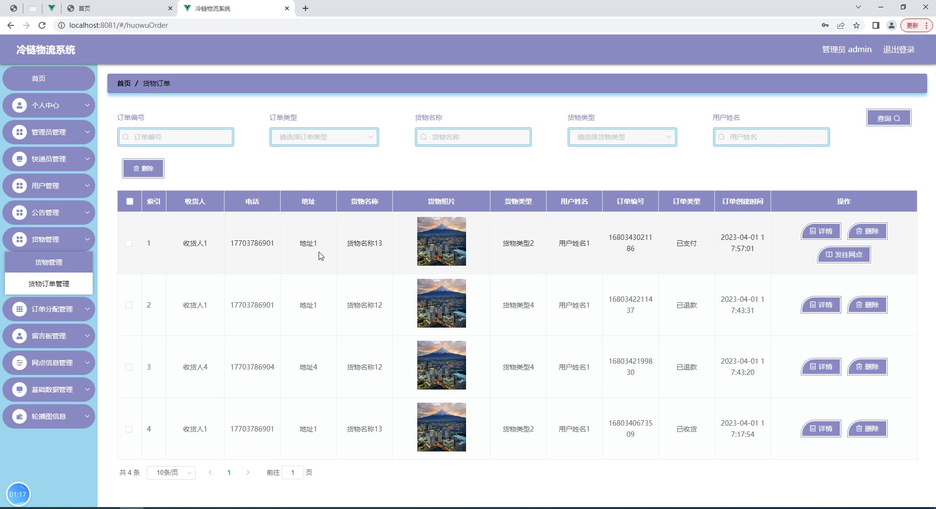Open the 10条/页 page size dropdown
This screenshot has height=509, width=936.
click(x=171, y=472)
